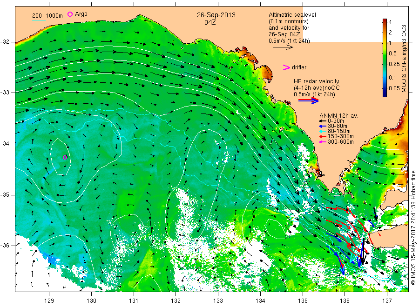This screenshot has width=419, height=307.
Task: Click the black arrow beside 0-30m
Action: [x=323, y=121]
